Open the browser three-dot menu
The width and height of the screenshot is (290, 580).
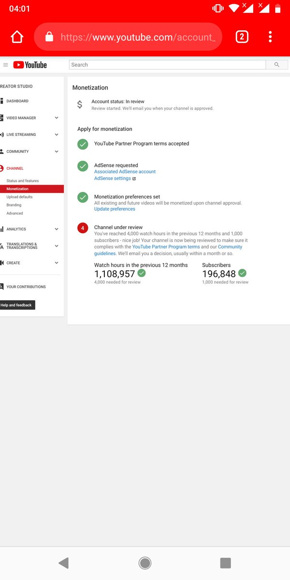pyautogui.click(x=270, y=37)
